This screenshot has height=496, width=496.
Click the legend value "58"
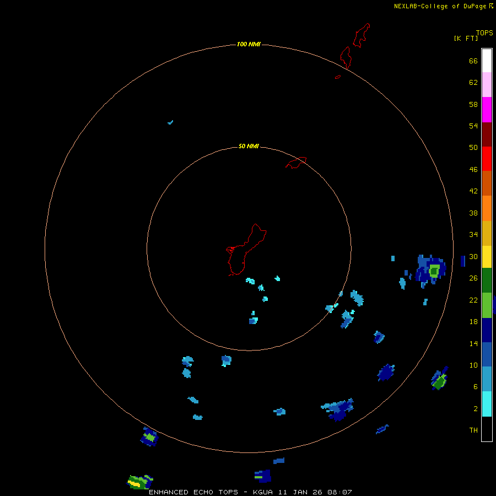473,104
